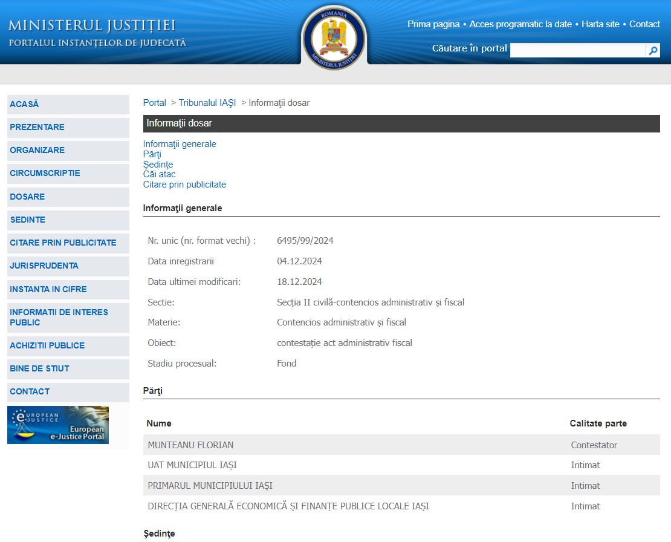Click Secția II civilă-contencios administrativ text
Screen dimensions: 671x542
(x=371, y=302)
